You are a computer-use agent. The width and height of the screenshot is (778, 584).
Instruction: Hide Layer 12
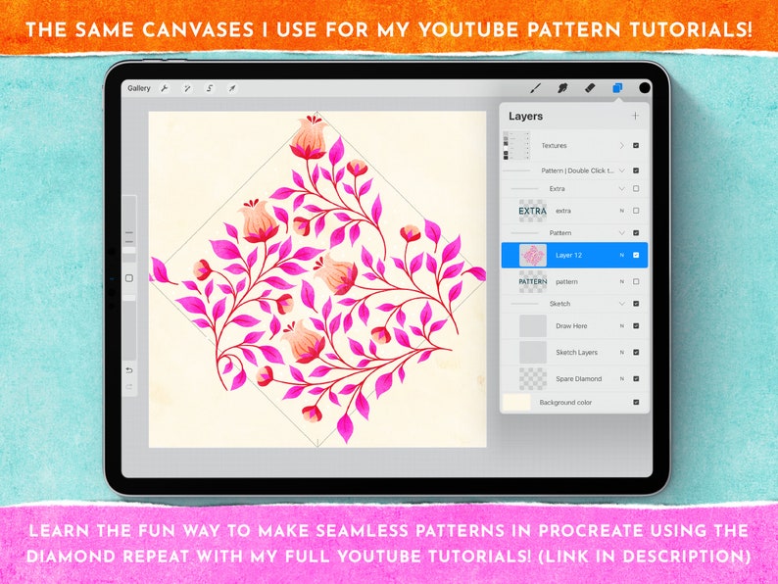[x=636, y=255]
